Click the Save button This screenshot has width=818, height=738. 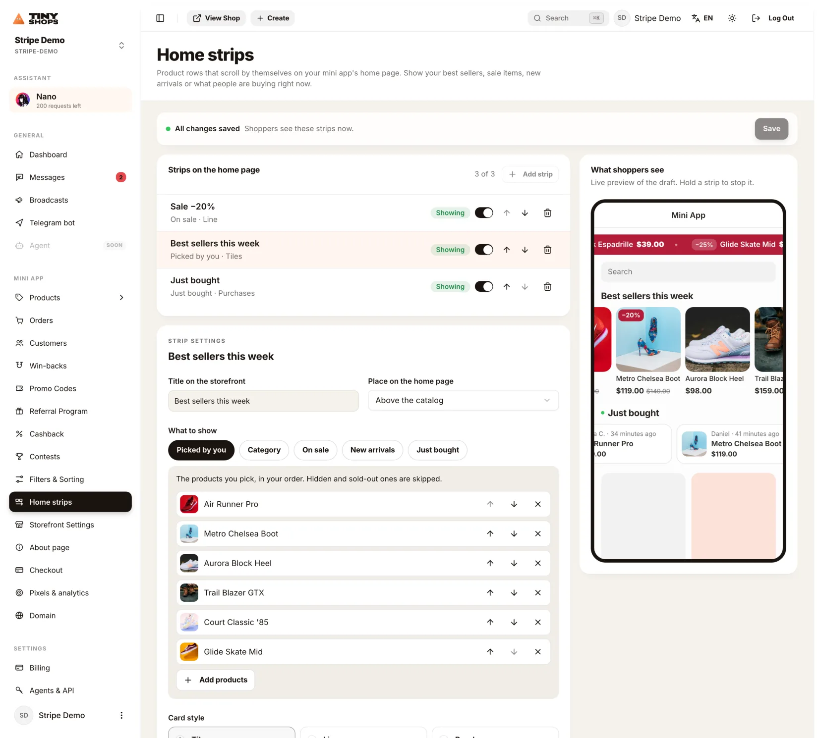tap(771, 129)
